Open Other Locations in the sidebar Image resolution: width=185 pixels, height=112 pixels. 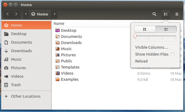click(x=26, y=96)
